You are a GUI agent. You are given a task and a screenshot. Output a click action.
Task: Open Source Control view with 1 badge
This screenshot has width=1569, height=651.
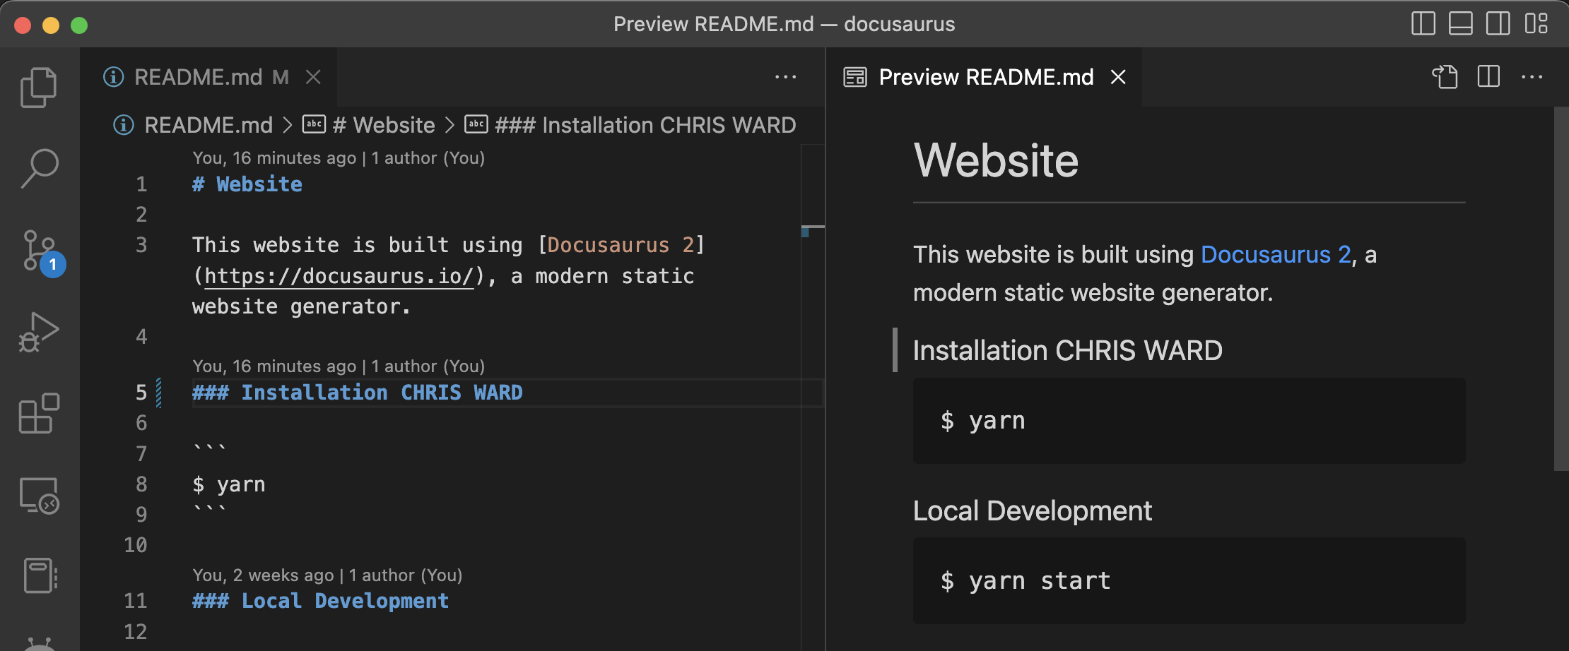(41, 251)
